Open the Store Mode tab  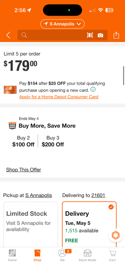87,255
